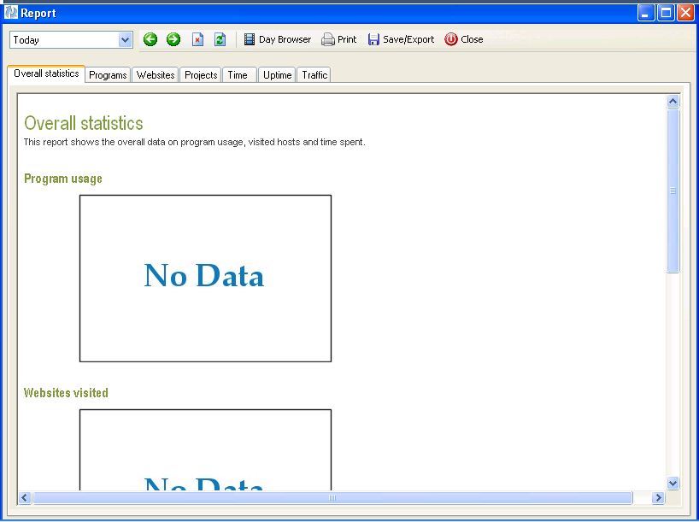Select the Projects tab
The width and height of the screenshot is (699, 522).
tap(201, 75)
